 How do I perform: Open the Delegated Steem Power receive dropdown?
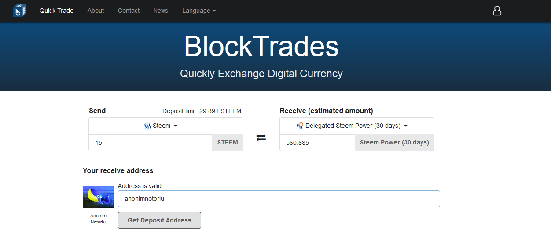(x=357, y=126)
